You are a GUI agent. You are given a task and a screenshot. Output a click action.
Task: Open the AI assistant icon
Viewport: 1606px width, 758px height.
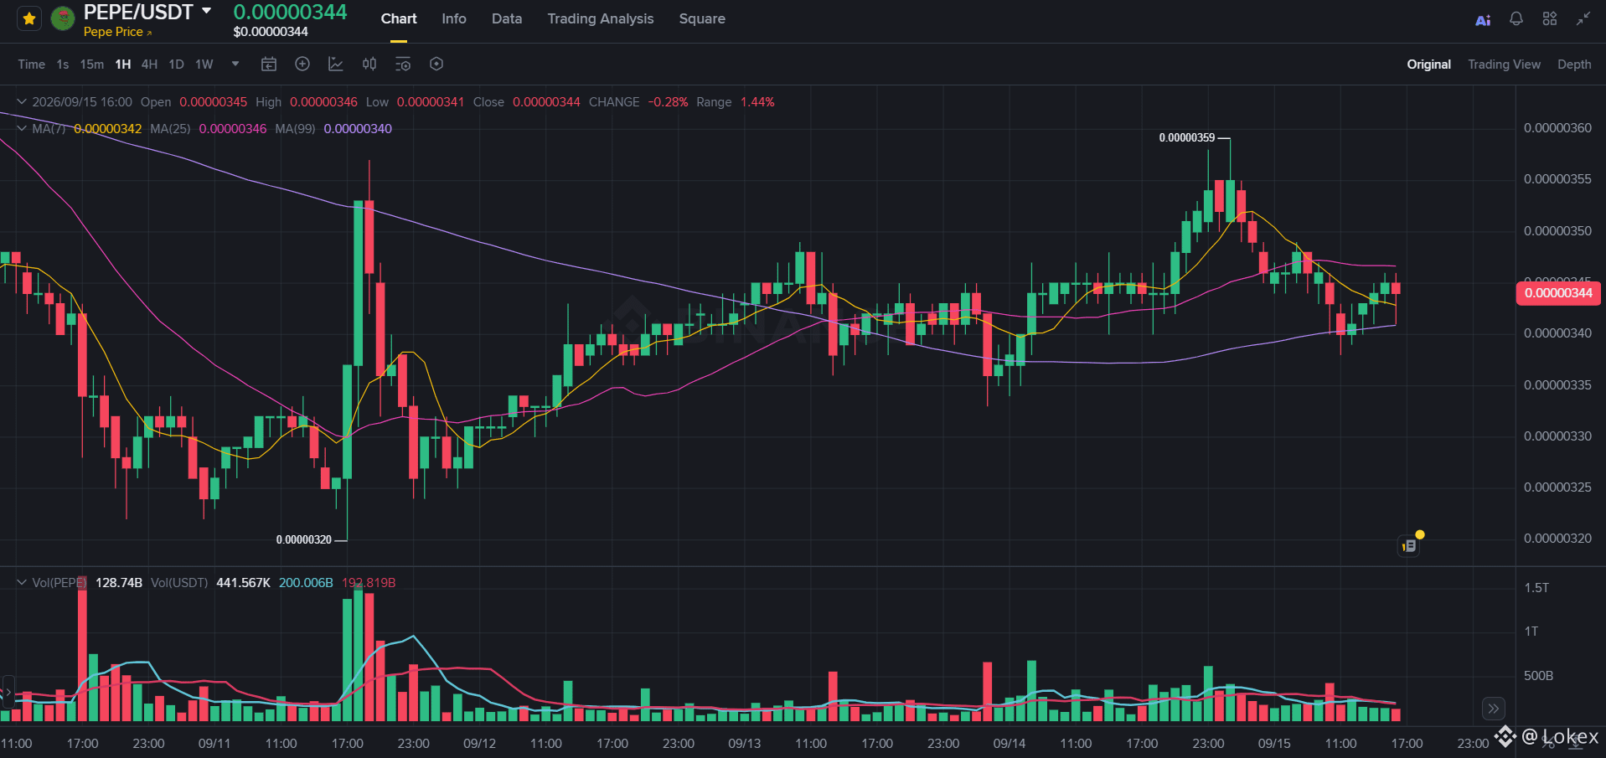coord(1483,19)
